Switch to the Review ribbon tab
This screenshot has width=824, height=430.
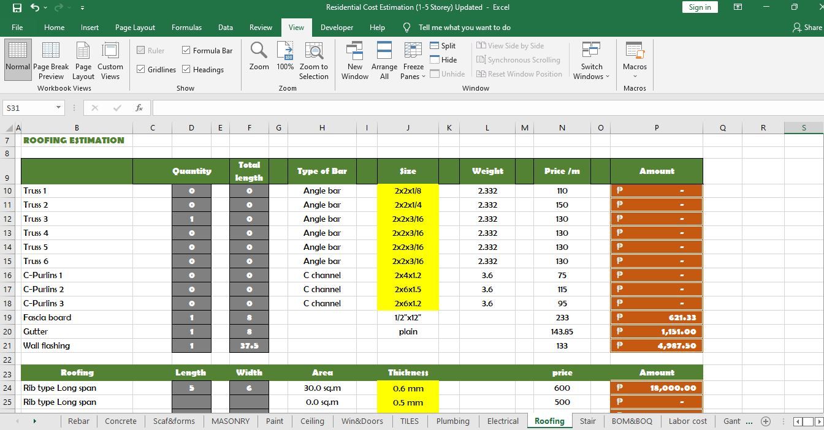point(261,28)
